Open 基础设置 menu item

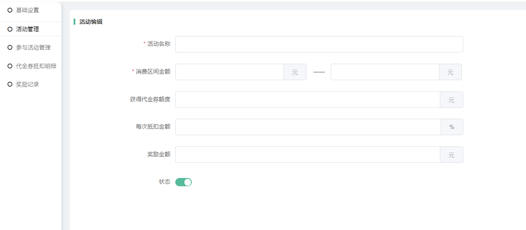pyautogui.click(x=27, y=10)
